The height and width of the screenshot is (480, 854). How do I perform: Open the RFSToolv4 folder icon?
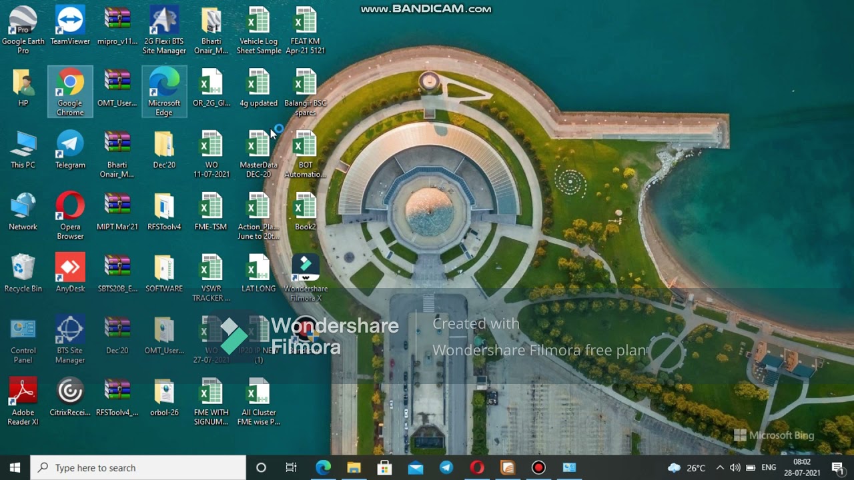(164, 211)
